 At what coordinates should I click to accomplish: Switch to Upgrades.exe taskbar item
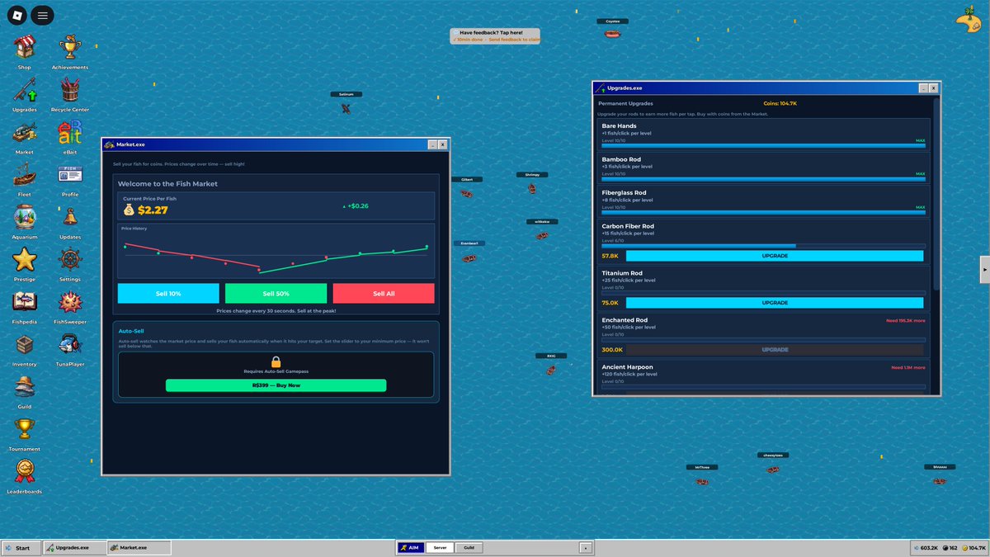(x=74, y=548)
